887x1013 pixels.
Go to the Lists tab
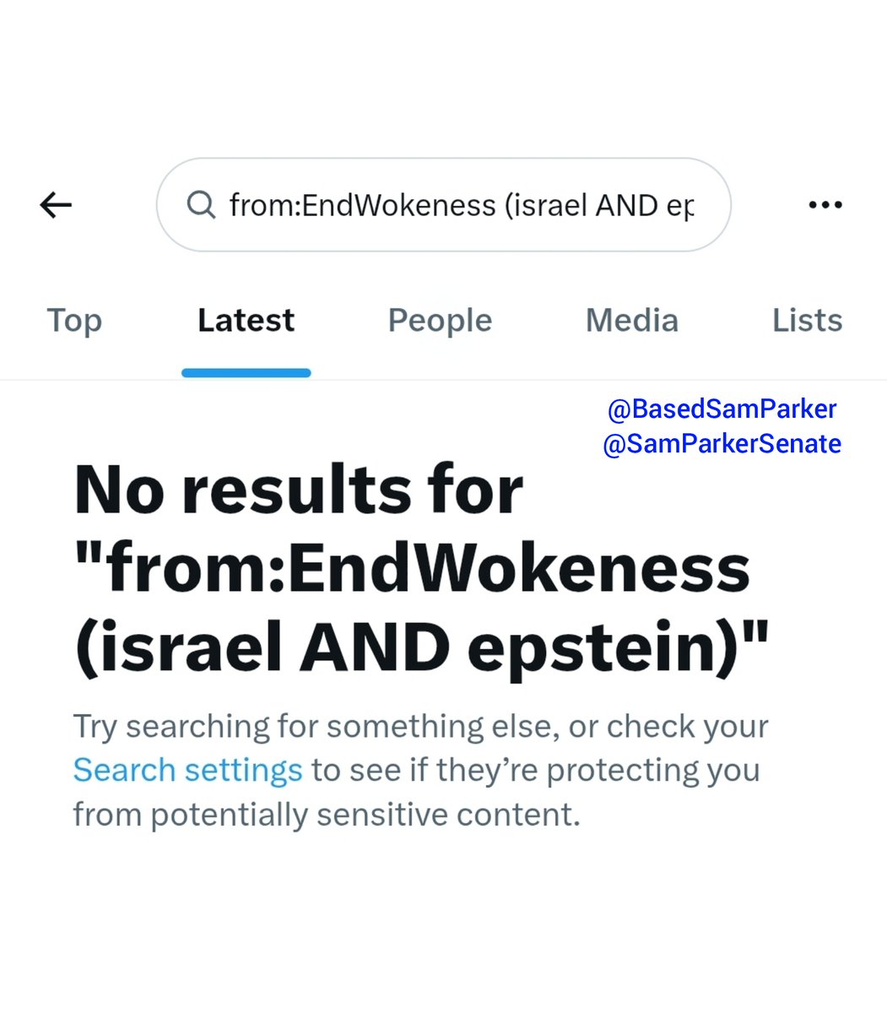click(807, 321)
